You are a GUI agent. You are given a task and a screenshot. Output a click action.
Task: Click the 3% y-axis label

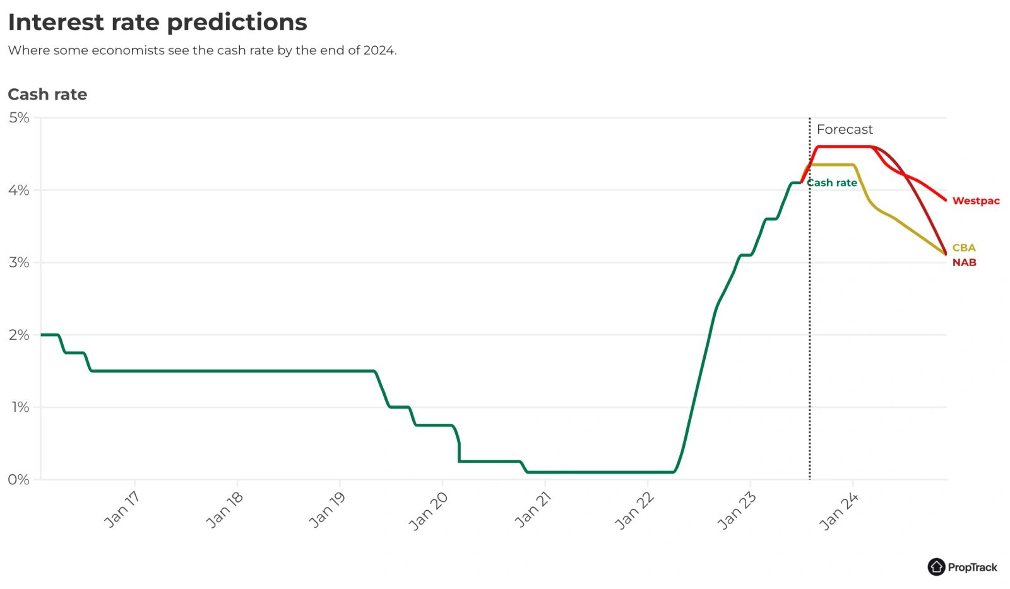19,262
